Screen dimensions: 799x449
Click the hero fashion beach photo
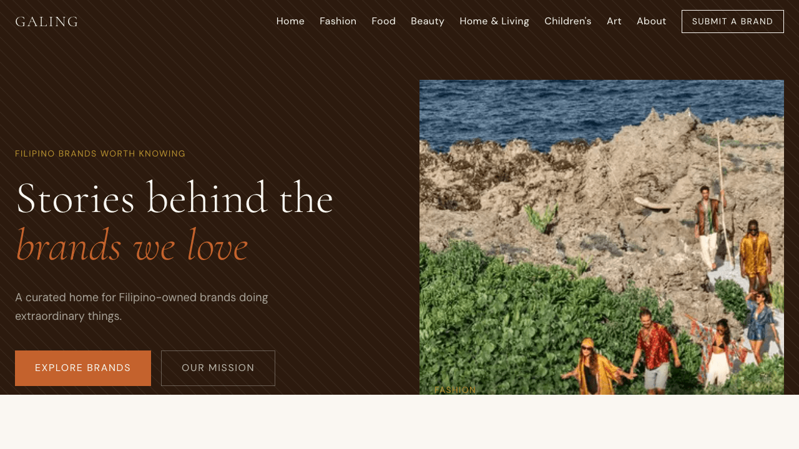[602, 237]
